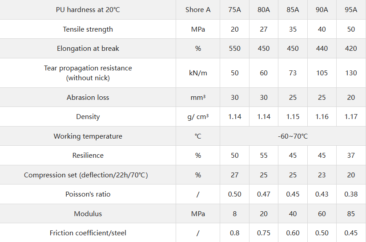Select the '130' tear resistance value
The height and width of the screenshot is (242, 366).
tap(351, 73)
